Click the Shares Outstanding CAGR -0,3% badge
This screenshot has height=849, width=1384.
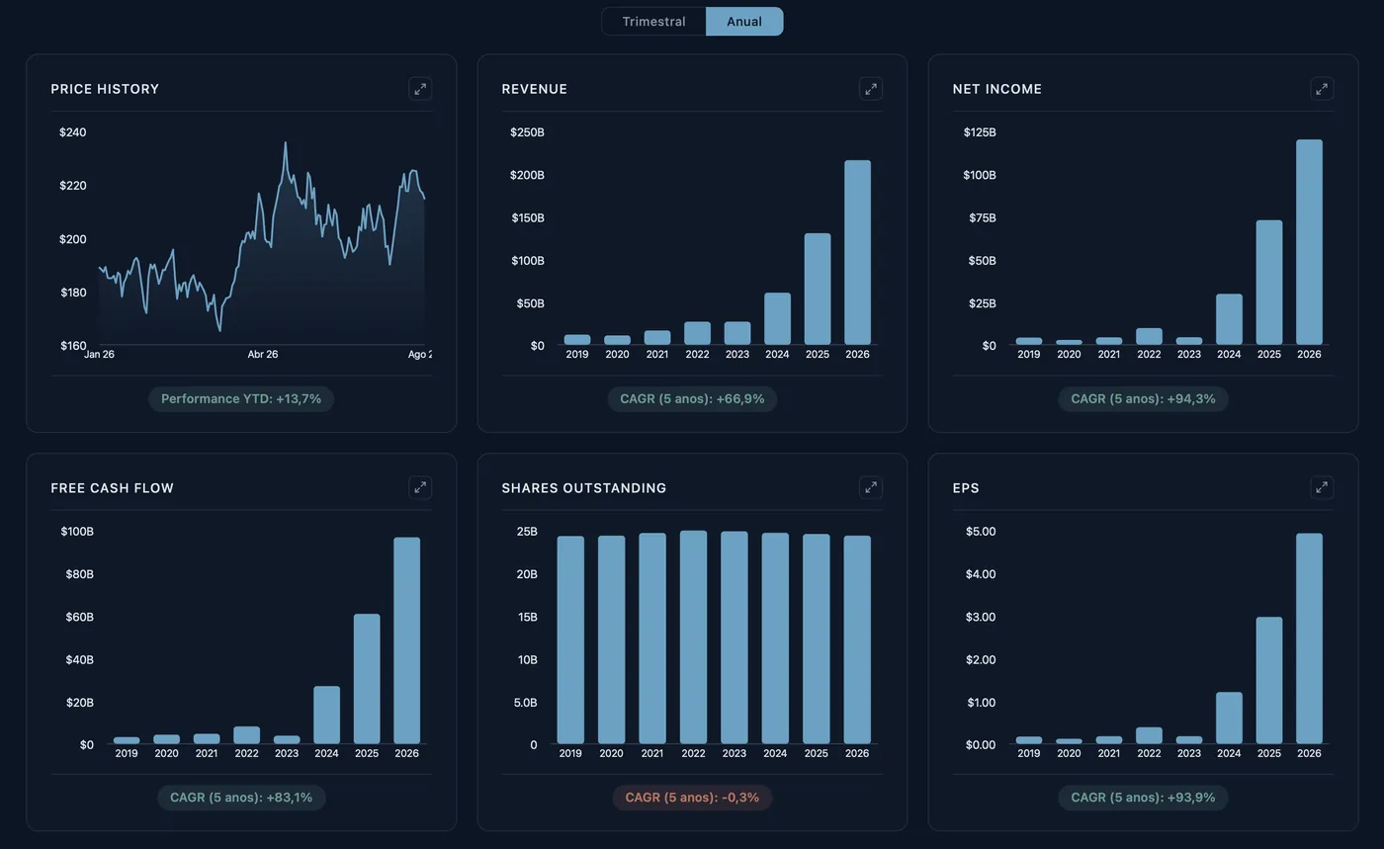(692, 798)
